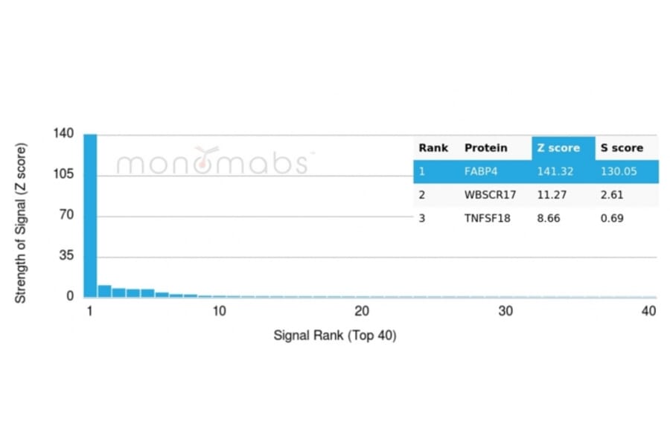Screen dimensions: 670x442
Task: Click the x-axis tick label 40
Action: coord(648,311)
